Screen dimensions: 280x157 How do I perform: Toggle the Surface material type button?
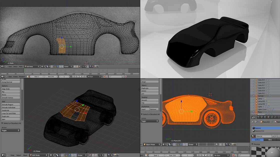(257, 140)
